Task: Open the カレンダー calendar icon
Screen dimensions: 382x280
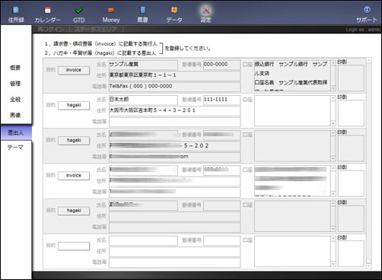Action: tap(47, 10)
